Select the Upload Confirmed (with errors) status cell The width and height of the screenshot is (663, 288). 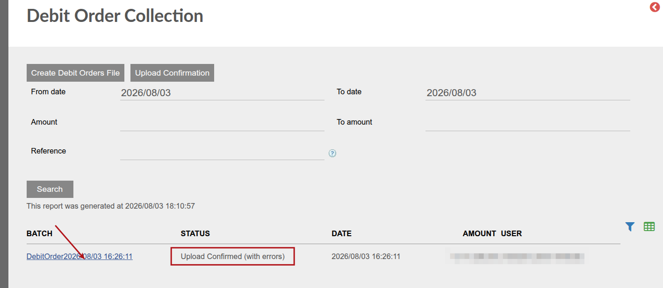(x=233, y=256)
